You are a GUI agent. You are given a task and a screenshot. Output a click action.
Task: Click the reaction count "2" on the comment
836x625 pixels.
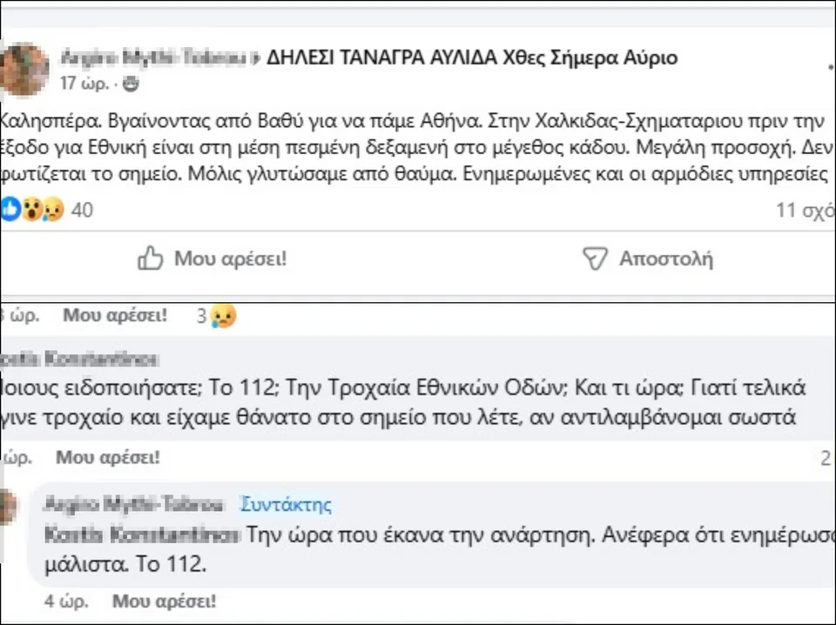[x=825, y=459]
